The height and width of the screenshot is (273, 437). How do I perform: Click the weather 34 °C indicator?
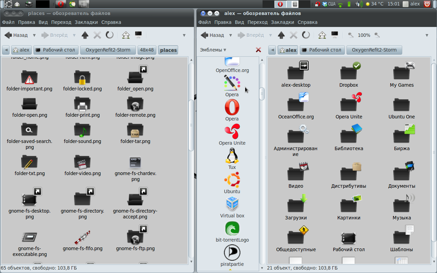coord(375,4)
